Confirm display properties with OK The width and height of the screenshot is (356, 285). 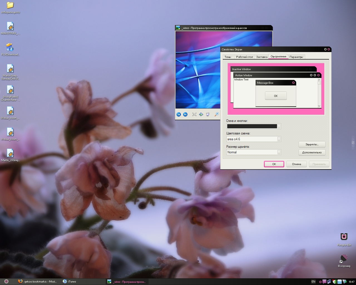coord(274,164)
